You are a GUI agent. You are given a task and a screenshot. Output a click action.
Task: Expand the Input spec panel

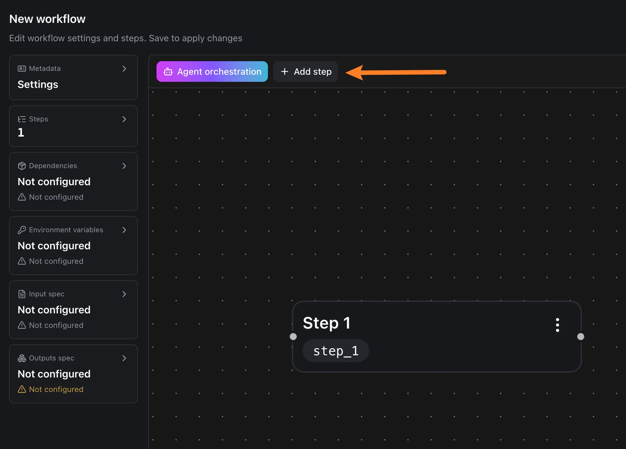coord(124,294)
